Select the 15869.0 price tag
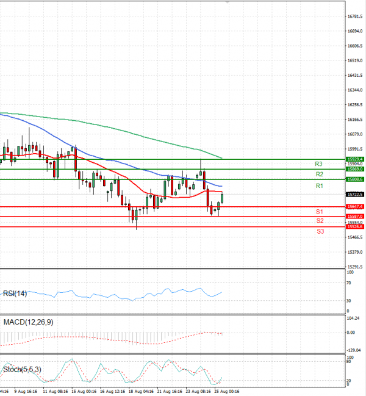This screenshot has width=366, height=396. pyautogui.click(x=355, y=169)
